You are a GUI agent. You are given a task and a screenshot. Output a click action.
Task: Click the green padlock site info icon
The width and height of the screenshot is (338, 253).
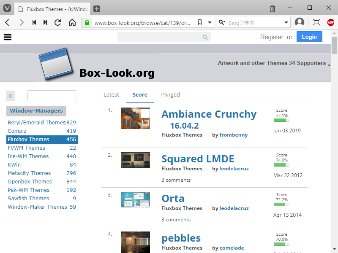(87, 22)
